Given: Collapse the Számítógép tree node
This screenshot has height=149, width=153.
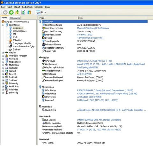Looking at the screenshot, I should [3, 25].
